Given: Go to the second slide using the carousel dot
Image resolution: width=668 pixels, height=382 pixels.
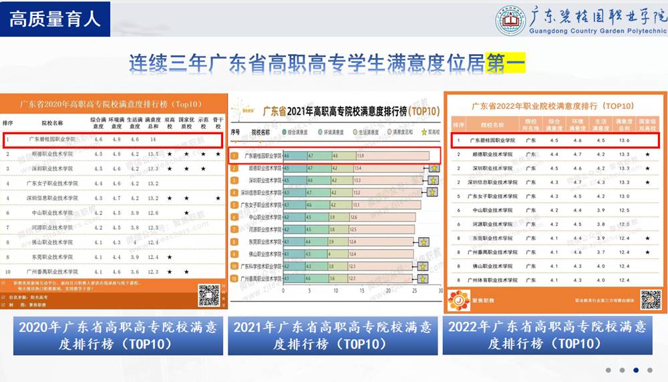Looking at the screenshot, I should pyautogui.click(x=623, y=370).
